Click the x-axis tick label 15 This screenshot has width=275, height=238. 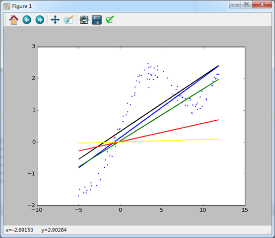(x=245, y=210)
